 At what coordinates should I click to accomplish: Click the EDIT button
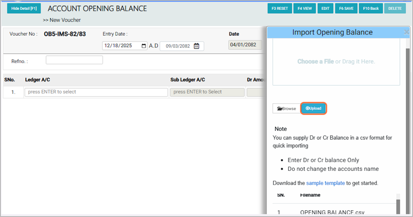pyautogui.click(x=325, y=8)
